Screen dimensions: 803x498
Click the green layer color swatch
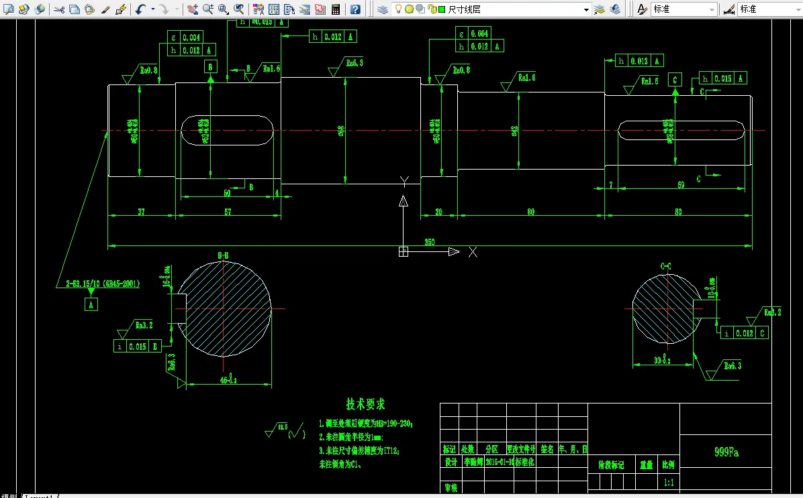click(x=442, y=9)
